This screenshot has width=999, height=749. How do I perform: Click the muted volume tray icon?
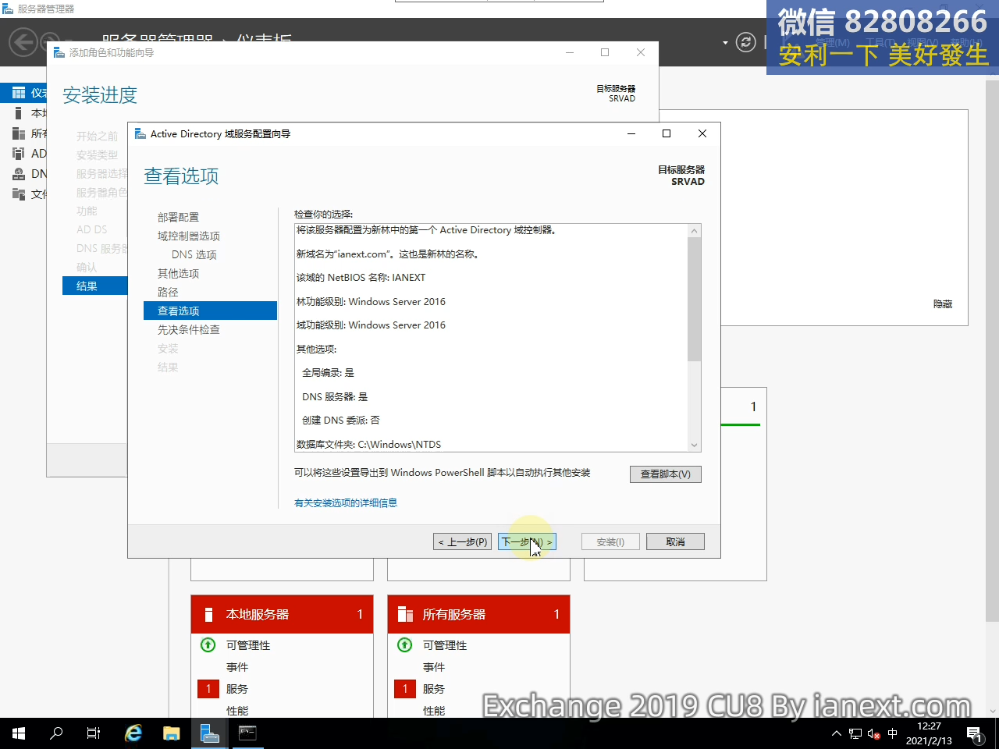[x=874, y=733]
